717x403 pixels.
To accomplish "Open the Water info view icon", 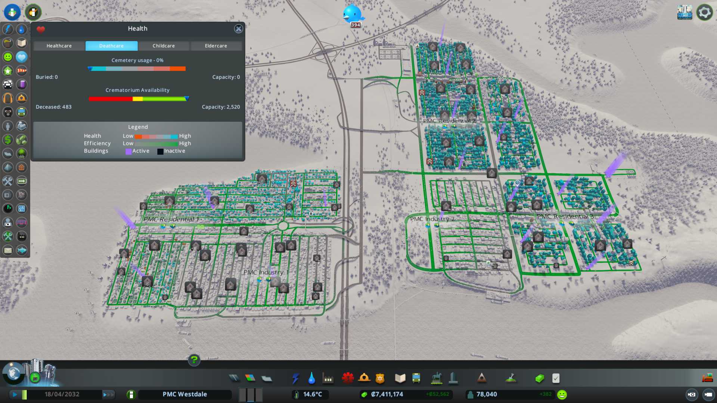I will (x=22, y=29).
